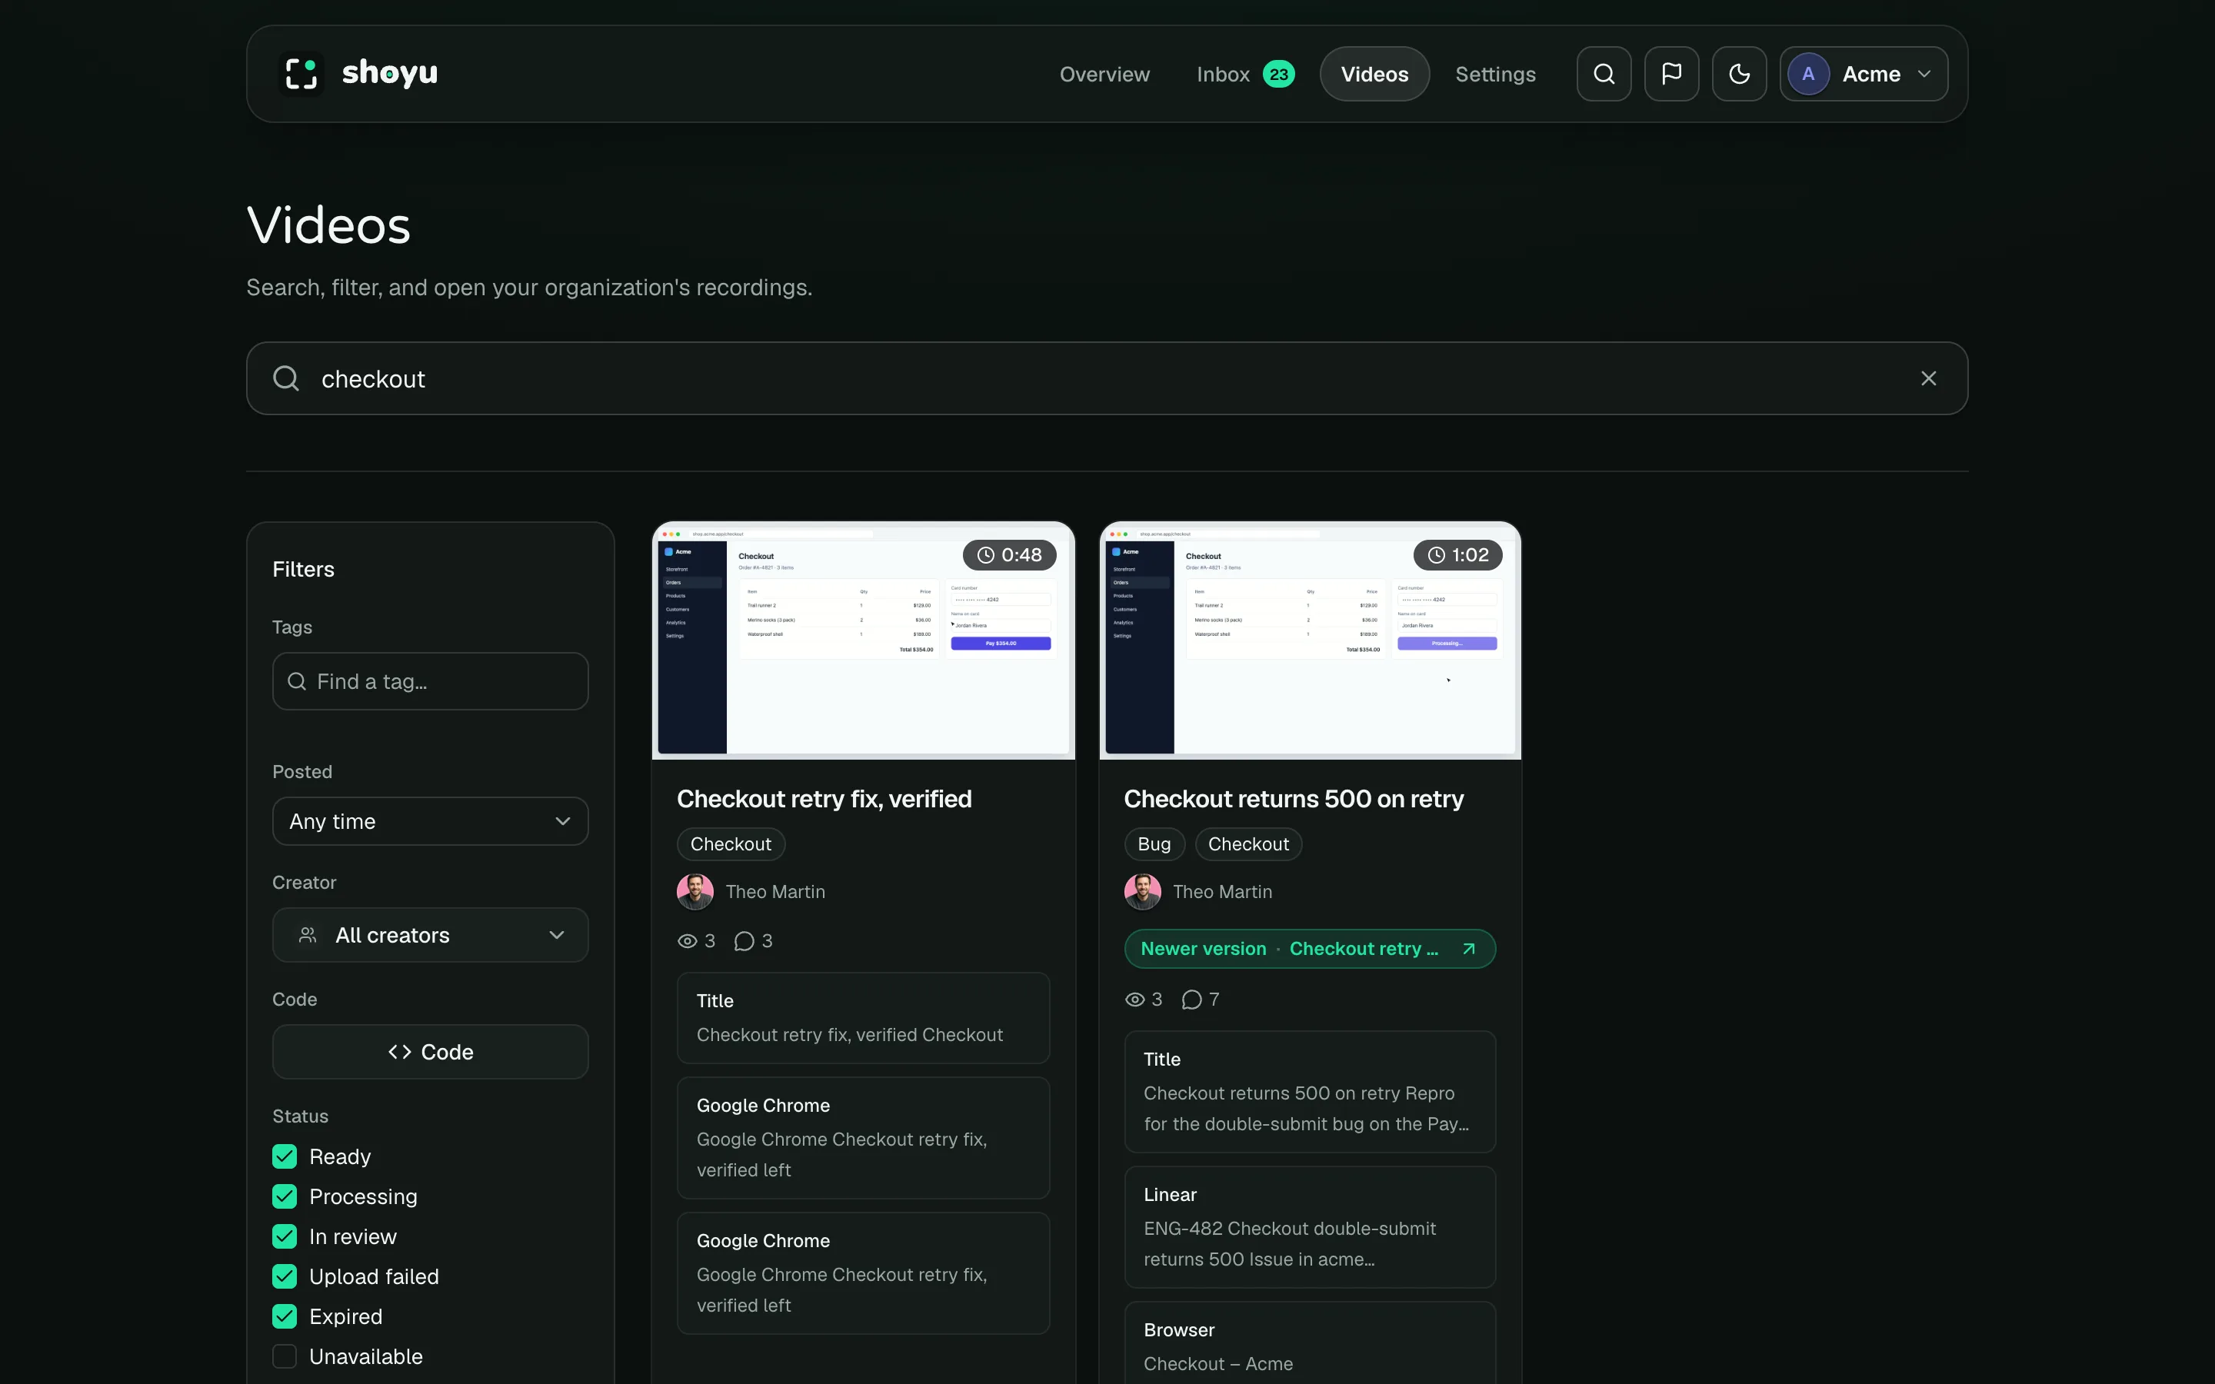Open the 1:02 video thumbnail
Screen dimensions: 2215x1384
point(1310,640)
